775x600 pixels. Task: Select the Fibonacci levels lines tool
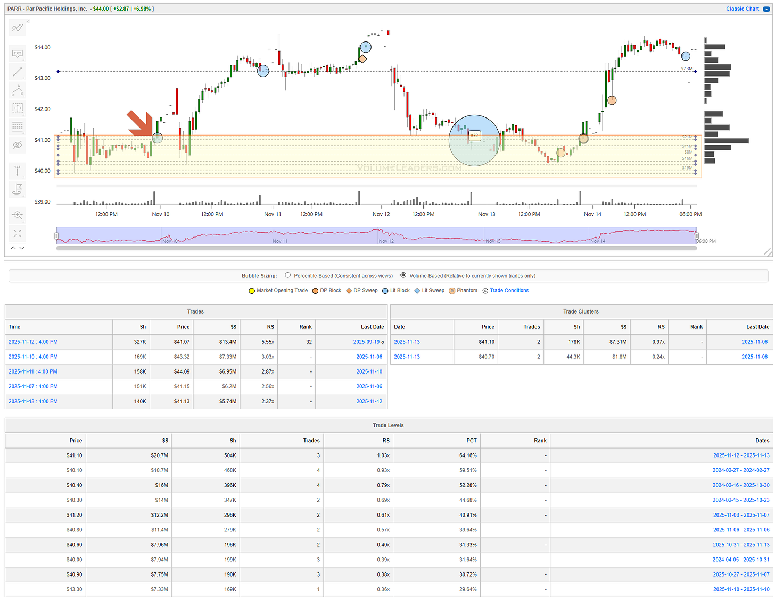(x=18, y=126)
